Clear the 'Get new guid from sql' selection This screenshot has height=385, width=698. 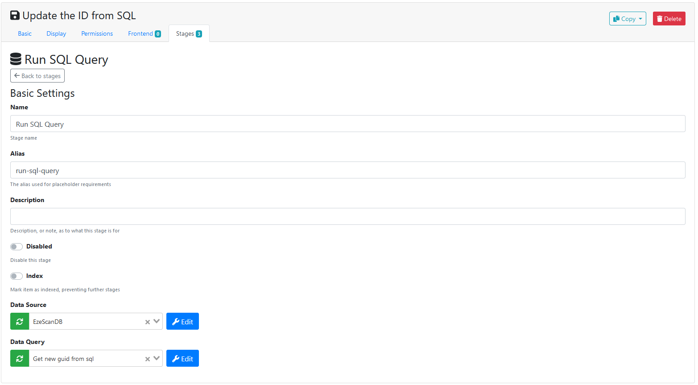(147, 359)
